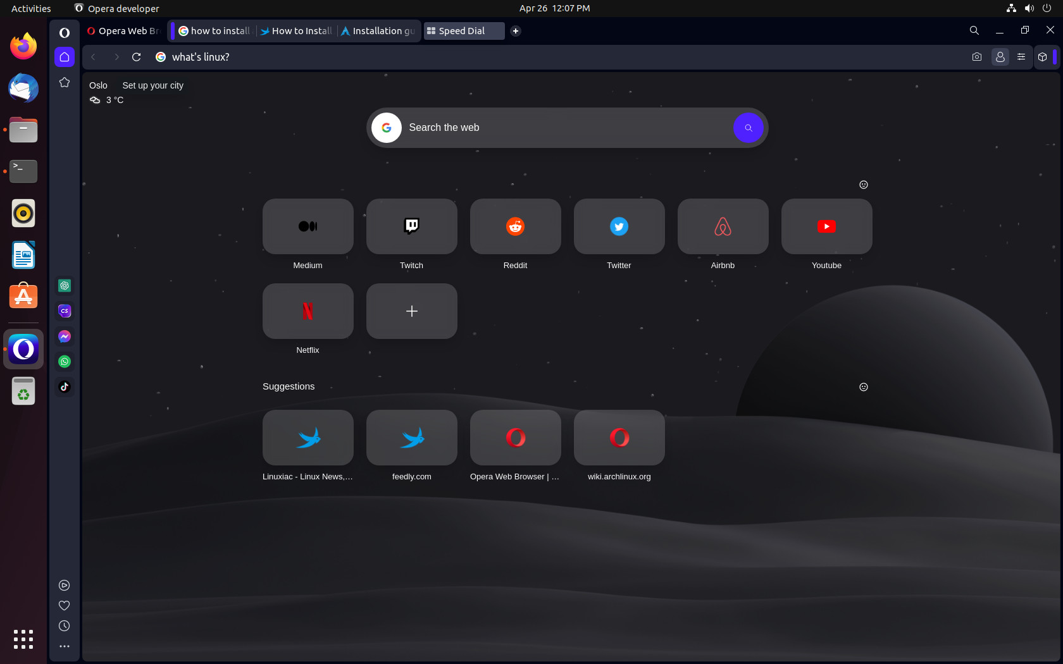1063x664 pixels.
Task: Open the Medium speed dial tile
Action: pos(308,226)
